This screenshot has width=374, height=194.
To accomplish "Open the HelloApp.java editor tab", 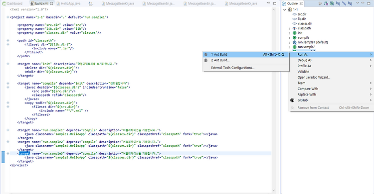I will click(x=68, y=3).
